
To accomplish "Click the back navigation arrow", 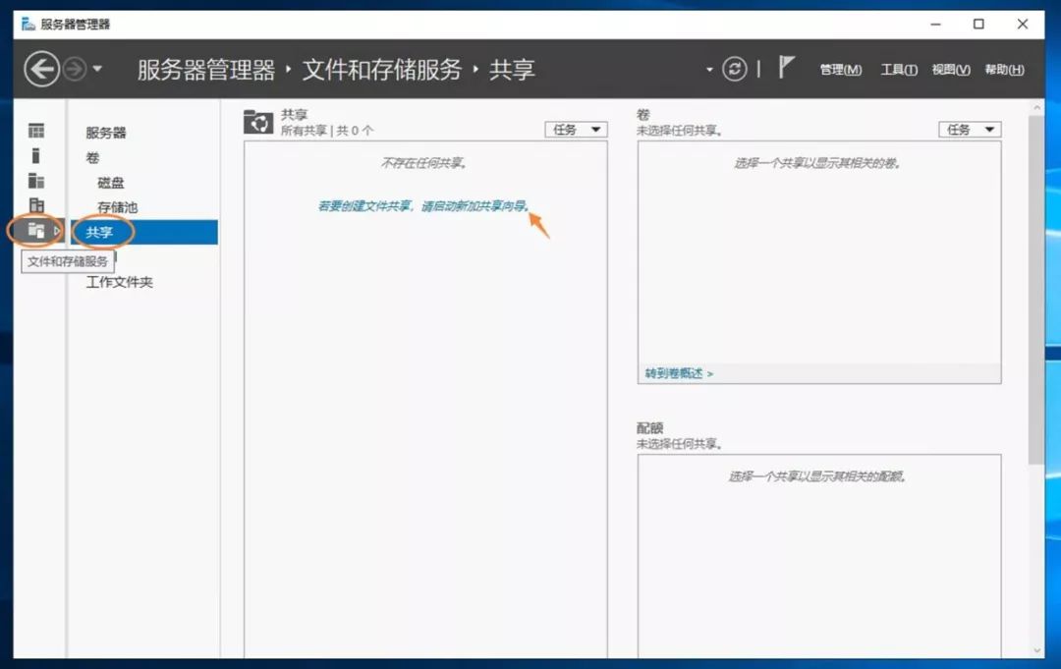I will point(41,69).
